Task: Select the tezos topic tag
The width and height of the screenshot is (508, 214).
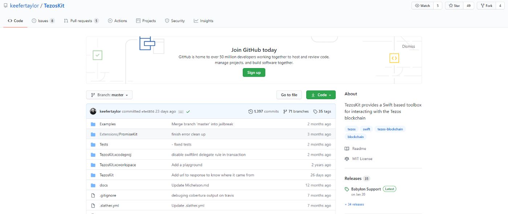Action: point(352,129)
